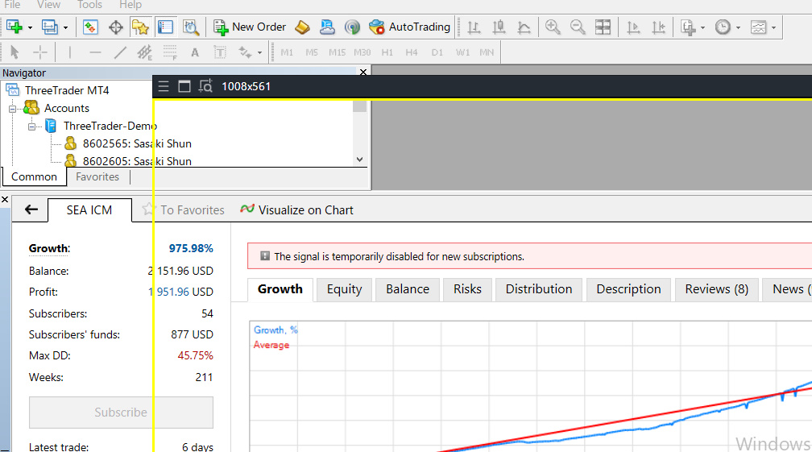
Task: Toggle the chart shift icon
Action: [x=658, y=27]
